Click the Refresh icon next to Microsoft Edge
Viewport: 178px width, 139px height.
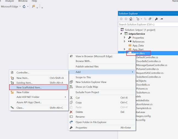pos(24,7)
